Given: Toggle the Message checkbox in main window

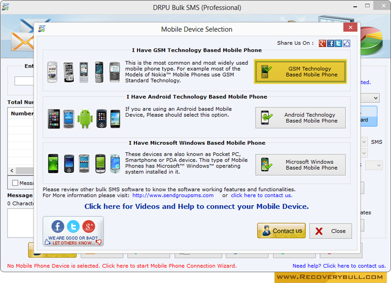Looking at the screenshot, I should [x=15, y=183].
